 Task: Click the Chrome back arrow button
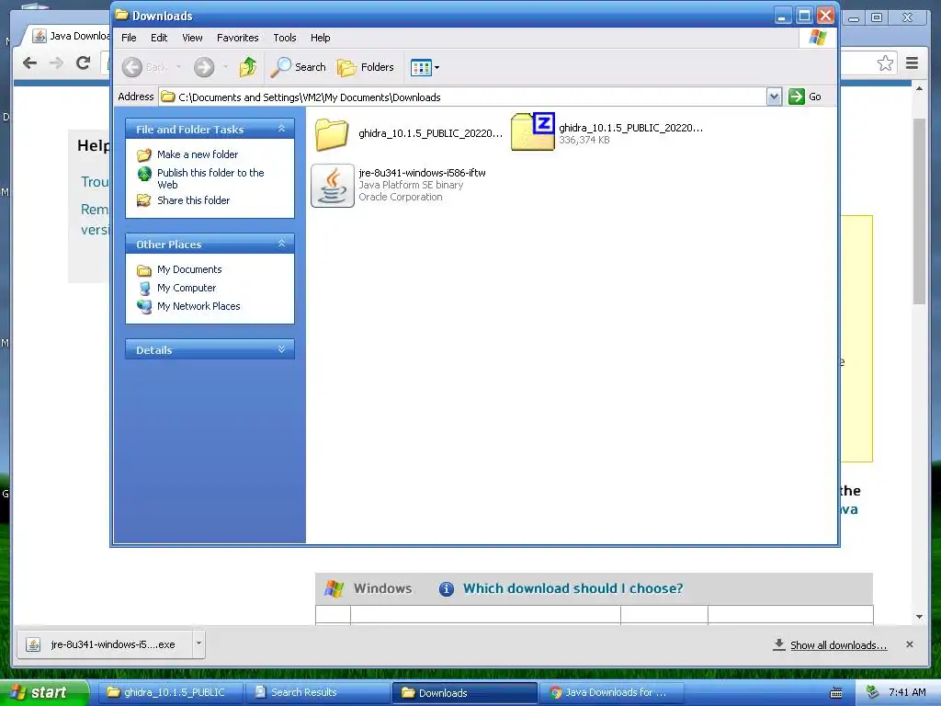tap(29, 63)
